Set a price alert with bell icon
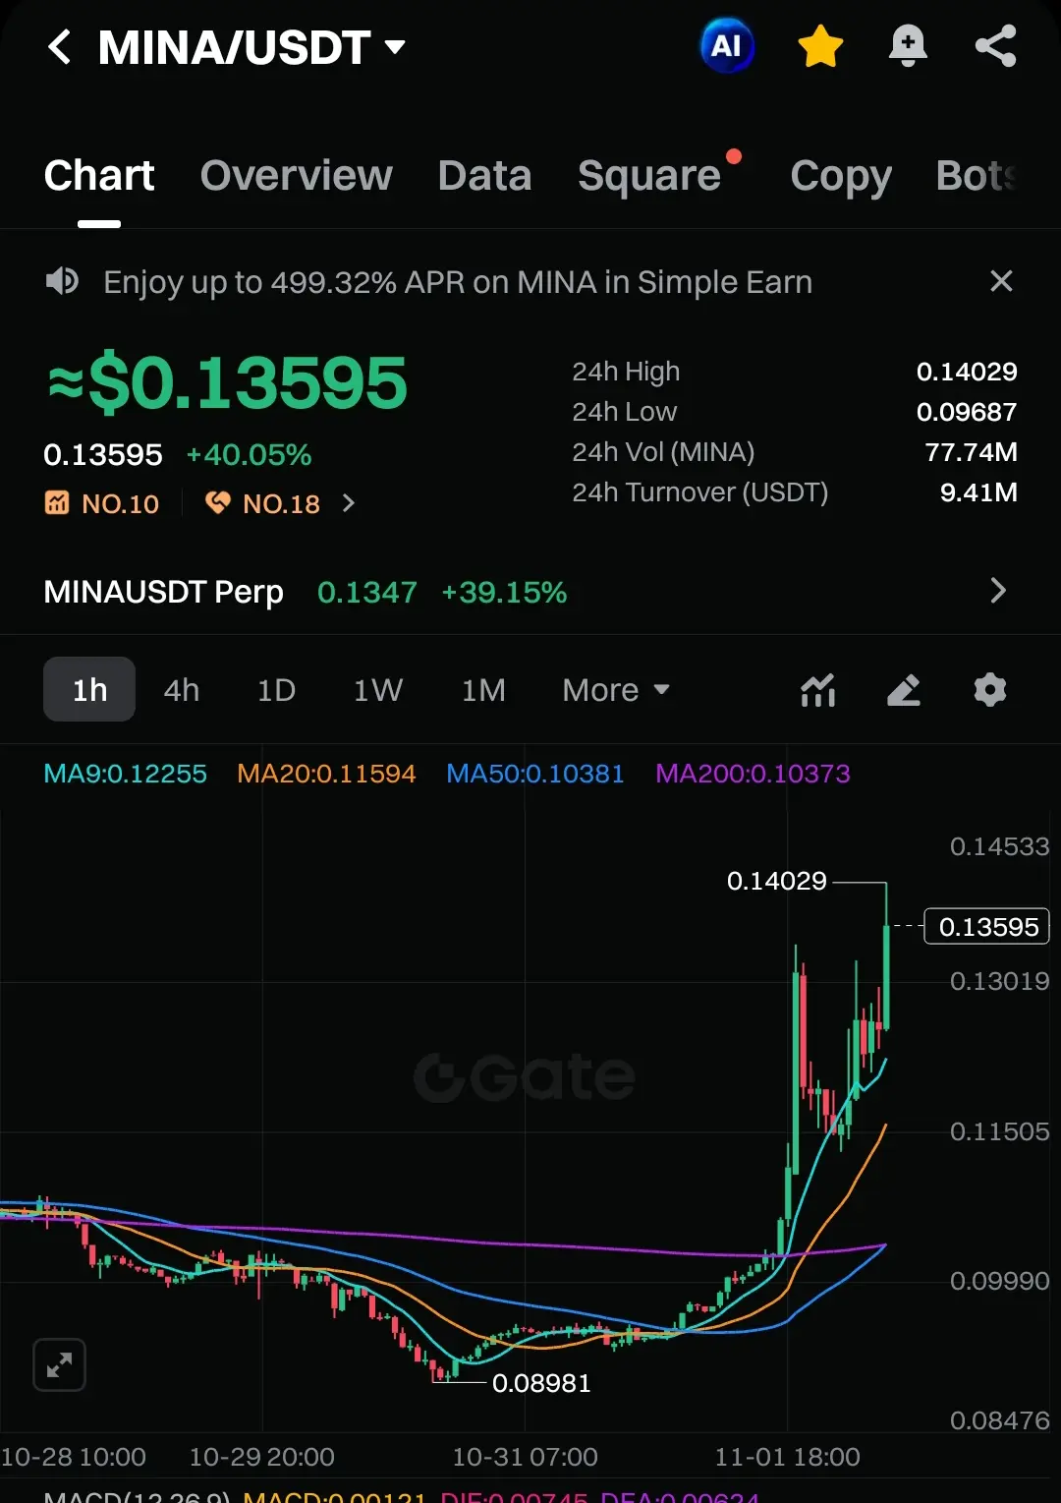 pyautogui.click(x=908, y=46)
